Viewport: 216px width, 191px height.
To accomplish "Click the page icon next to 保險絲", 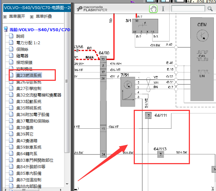I will point(11,49).
